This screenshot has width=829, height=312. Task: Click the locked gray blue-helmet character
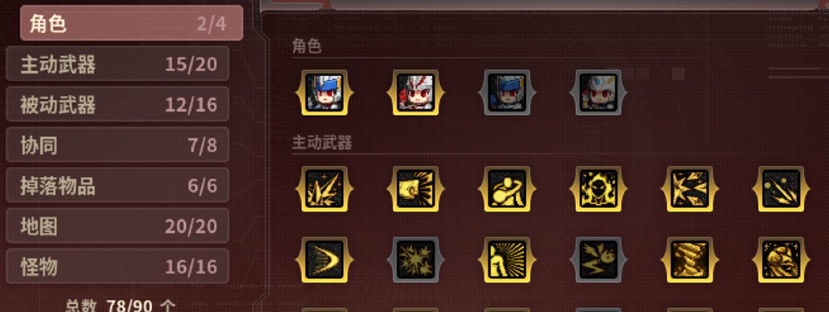pos(507,92)
